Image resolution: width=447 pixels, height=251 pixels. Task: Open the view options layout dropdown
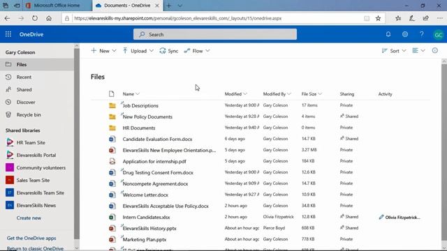click(418, 51)
